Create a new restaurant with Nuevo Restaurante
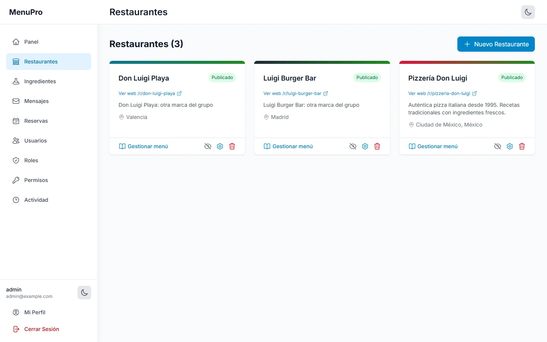 [x=496, y=44]
